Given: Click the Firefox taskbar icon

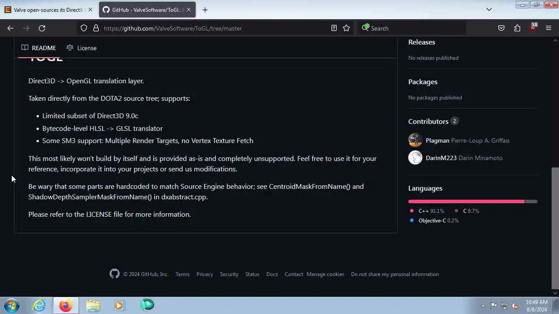Looking at the screenshot, I should (x=66, y=305).
